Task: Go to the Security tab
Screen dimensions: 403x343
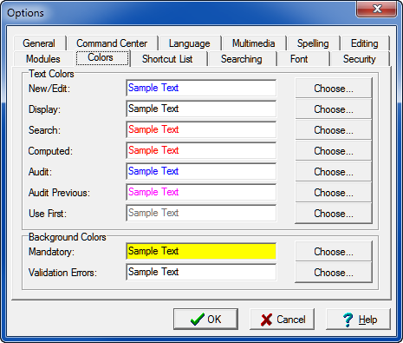Action: pyautogui.click(x=360, y=59)
